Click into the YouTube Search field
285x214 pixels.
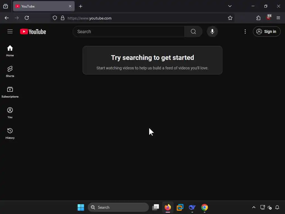[x=129, y=31]
